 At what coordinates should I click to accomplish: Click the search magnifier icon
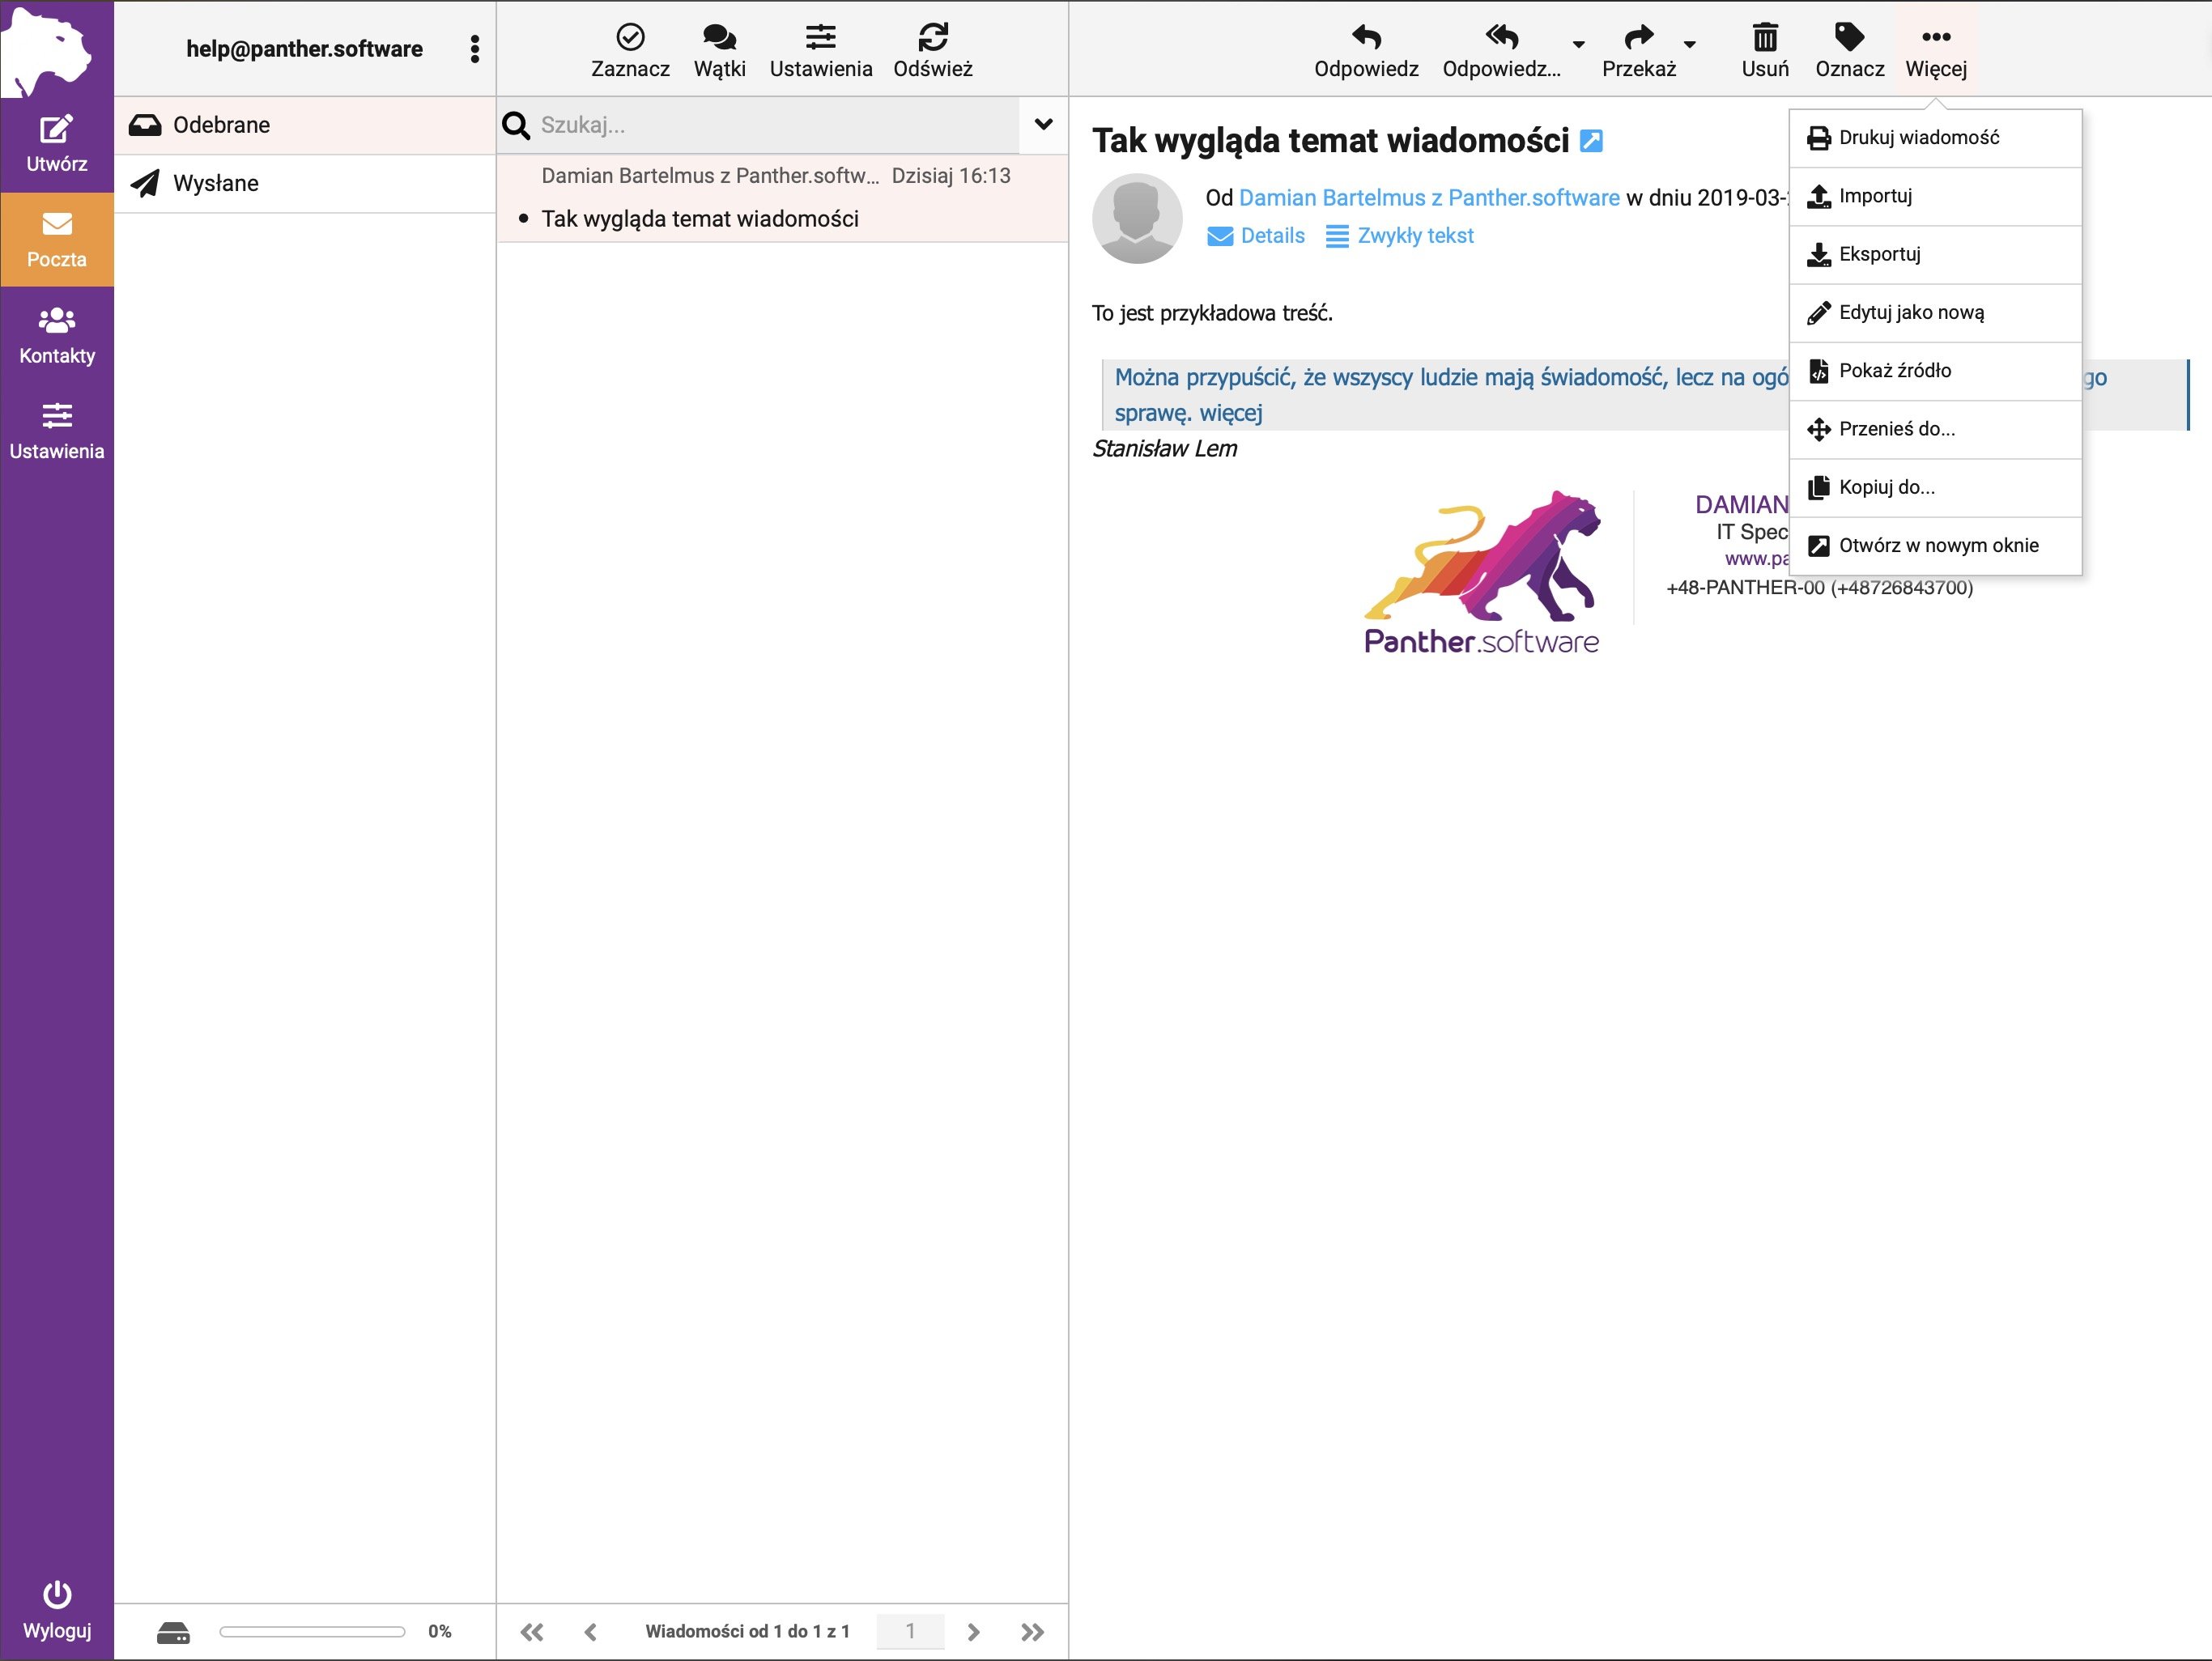(x=516, y=125)
